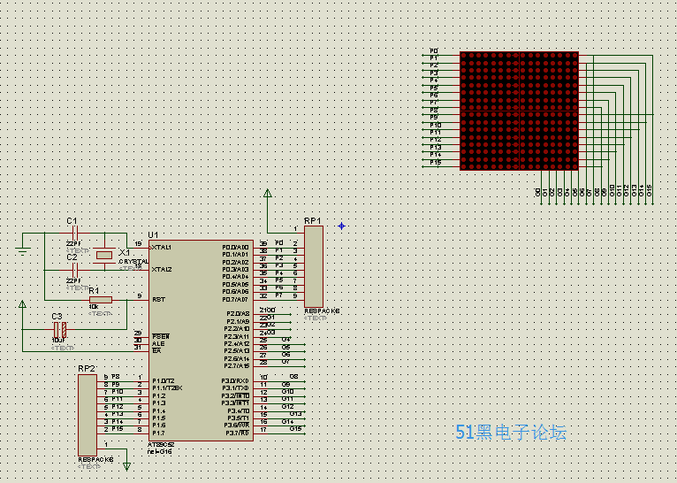This screenshot has height=483, width=677.
Task: Click the P0 net label beside LED matrix
Action: [x=434, y=51]
